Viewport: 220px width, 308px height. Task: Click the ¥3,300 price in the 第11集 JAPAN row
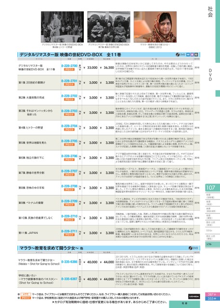(x=107, y=233)
